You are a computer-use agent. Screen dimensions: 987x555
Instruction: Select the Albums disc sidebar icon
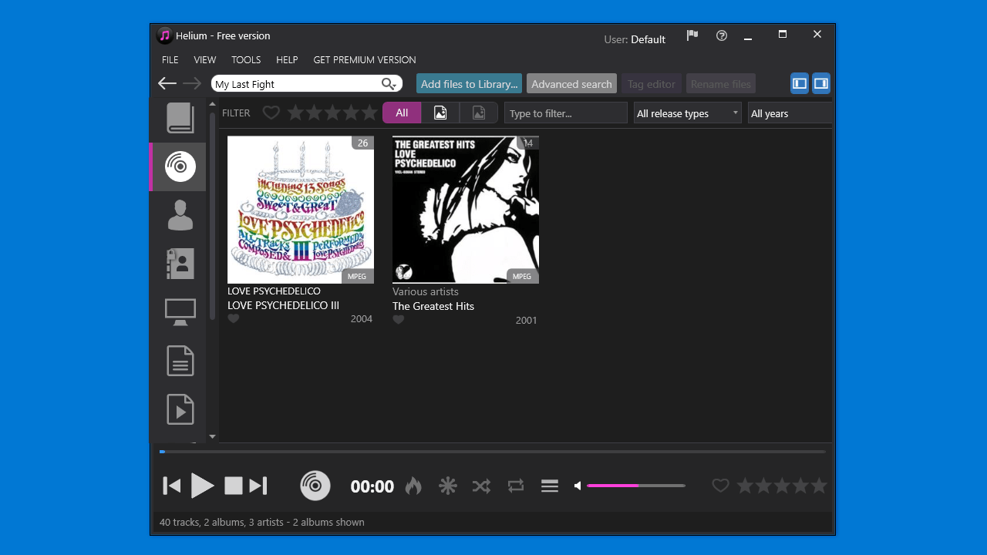[180, 166]
